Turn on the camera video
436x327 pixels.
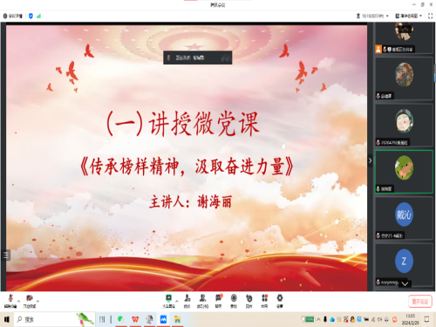(x=30, y=301)
